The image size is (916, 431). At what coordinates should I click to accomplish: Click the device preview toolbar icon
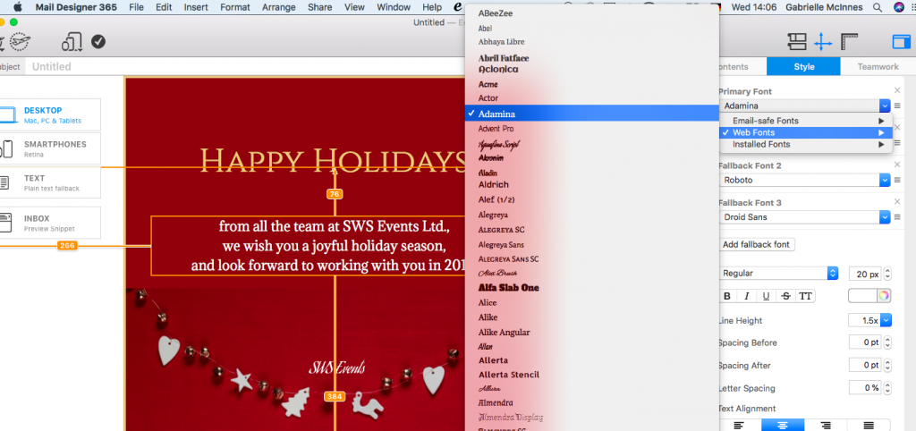coord(72,42)
